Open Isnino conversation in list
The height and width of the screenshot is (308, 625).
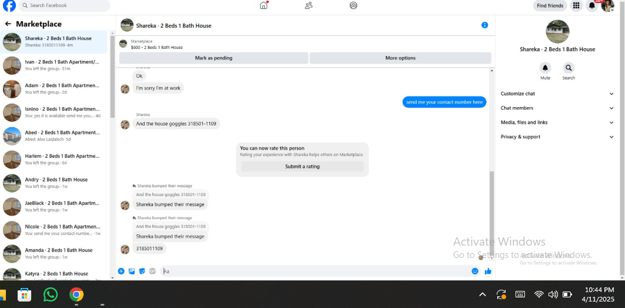click(x=54, y=112)
